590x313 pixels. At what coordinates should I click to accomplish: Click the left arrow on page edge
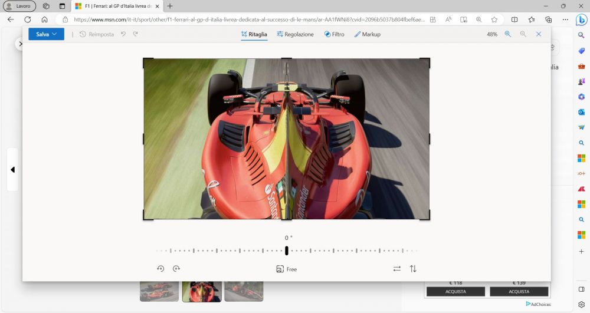tap(12, 170)
